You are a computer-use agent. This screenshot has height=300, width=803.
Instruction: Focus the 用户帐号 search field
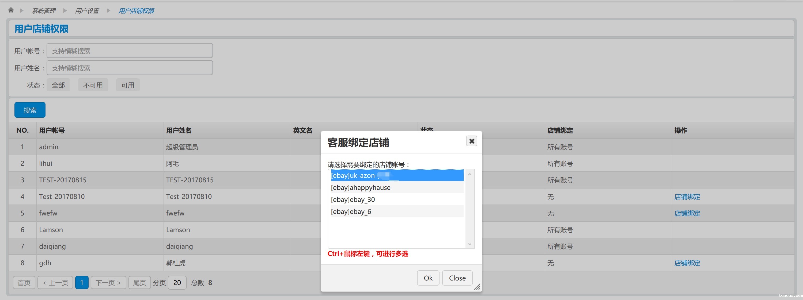coord(130,51)
